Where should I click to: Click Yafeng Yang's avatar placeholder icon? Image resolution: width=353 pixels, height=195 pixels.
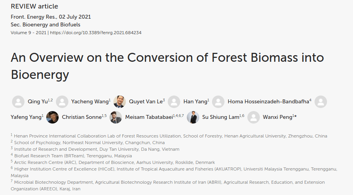321,102
